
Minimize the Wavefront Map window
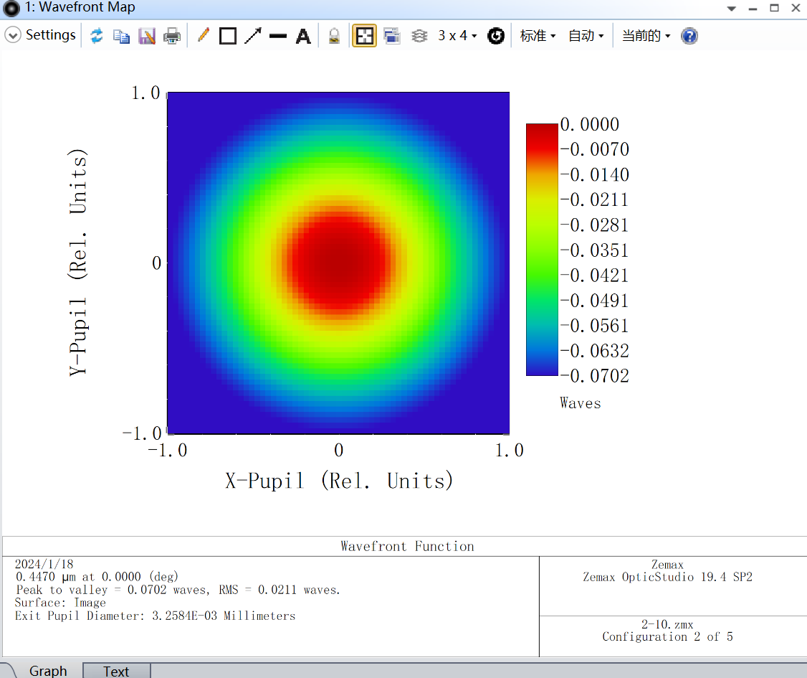753,8
